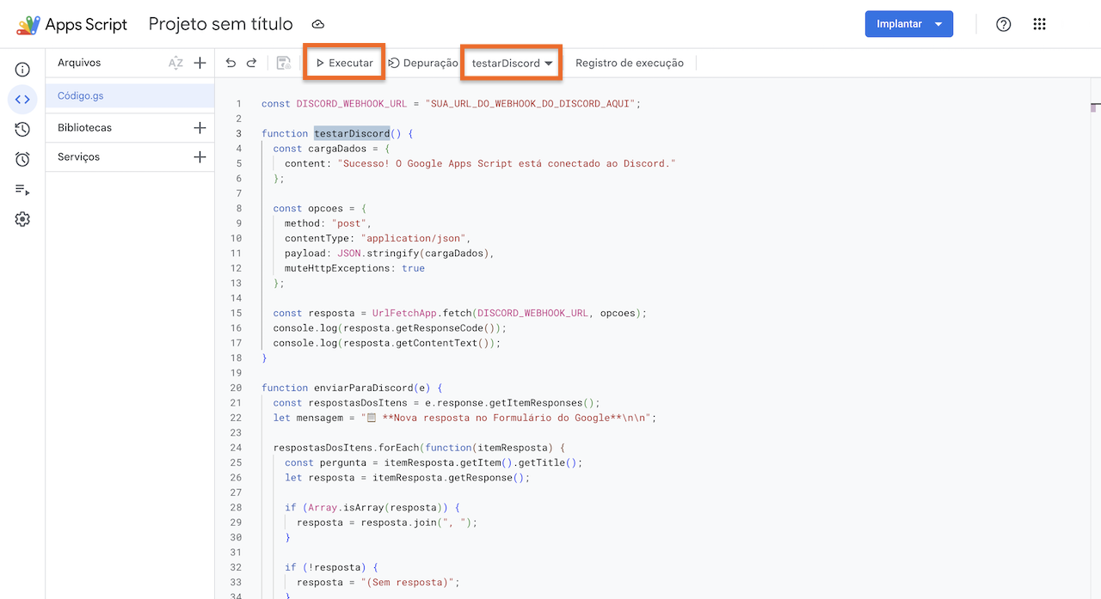Click line number 3 in gutter
Screen dimensions: 1101x599
(x=239, y=133)
